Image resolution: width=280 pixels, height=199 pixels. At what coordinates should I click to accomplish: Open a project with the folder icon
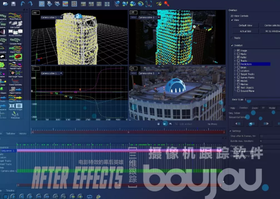5,4
